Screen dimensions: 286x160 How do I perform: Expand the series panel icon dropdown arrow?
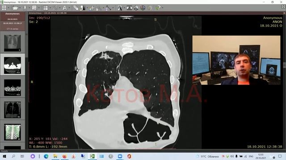pos(8,8)
